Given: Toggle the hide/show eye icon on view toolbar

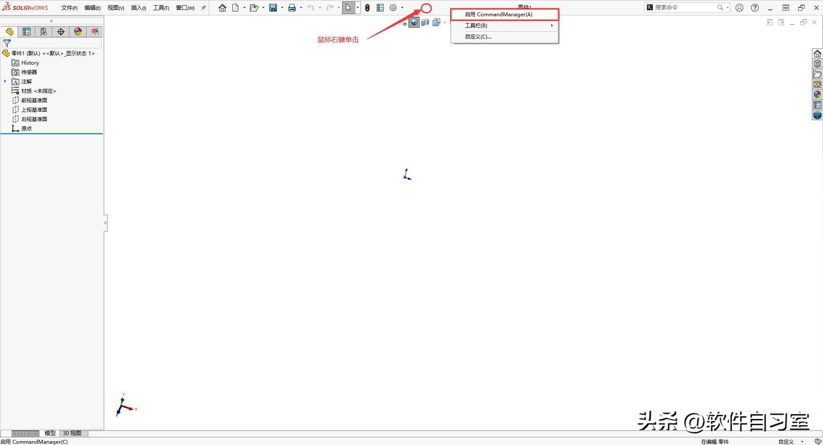Looking at the screenshot, I should coord(405,24).
